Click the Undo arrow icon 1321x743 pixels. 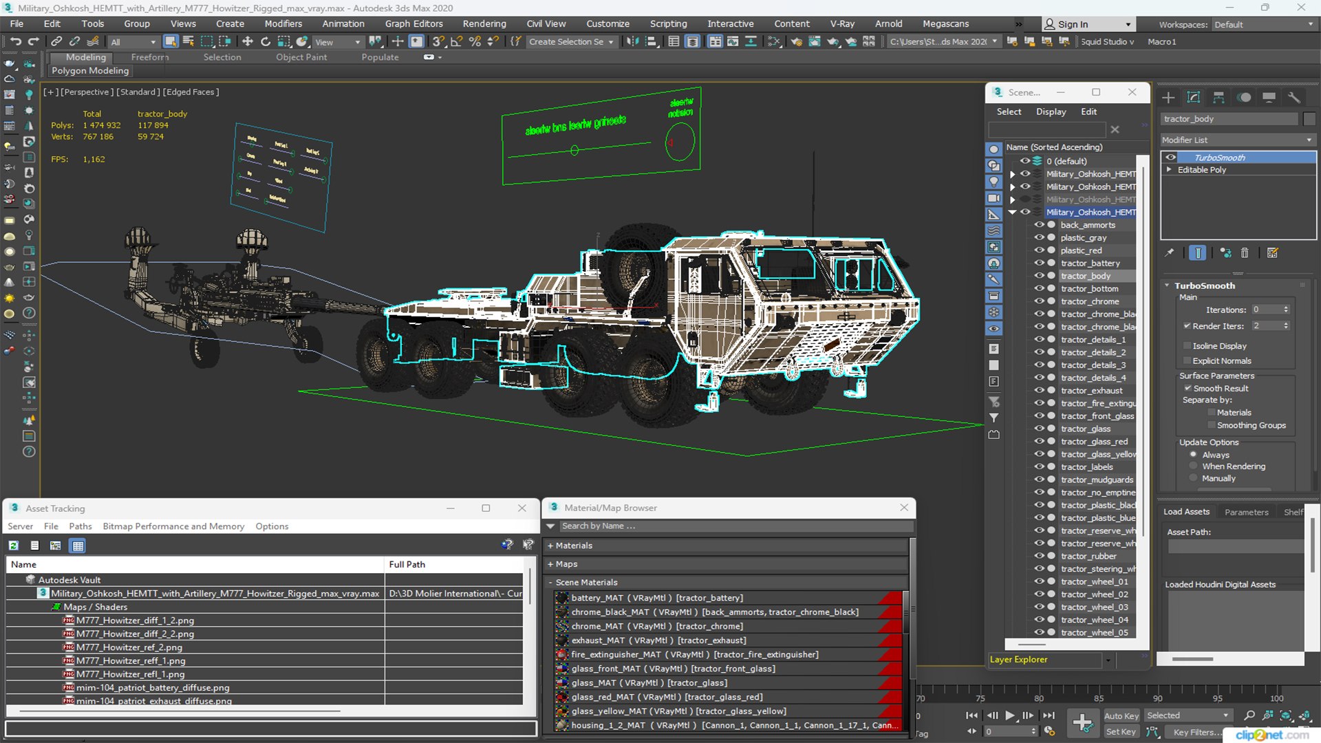[15, 42]
